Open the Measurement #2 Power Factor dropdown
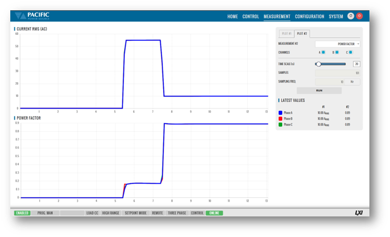The width and height of the screenshot is (390, 237). pyautogui.click(x=338, y=44)
